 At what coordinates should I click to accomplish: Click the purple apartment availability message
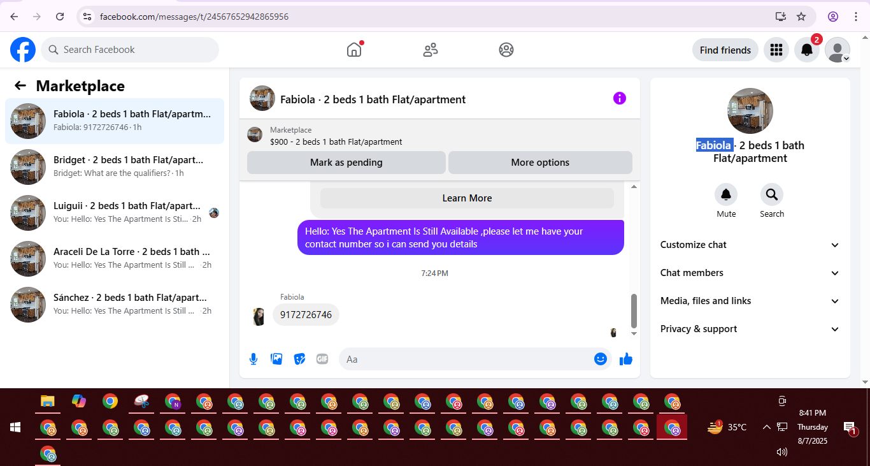(460, 238)
